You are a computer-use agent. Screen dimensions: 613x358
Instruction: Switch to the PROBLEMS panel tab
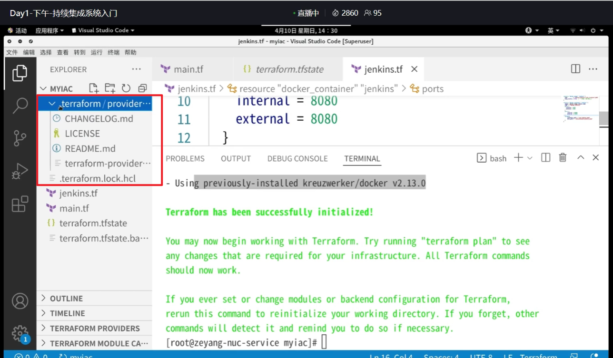pos(185,158)
